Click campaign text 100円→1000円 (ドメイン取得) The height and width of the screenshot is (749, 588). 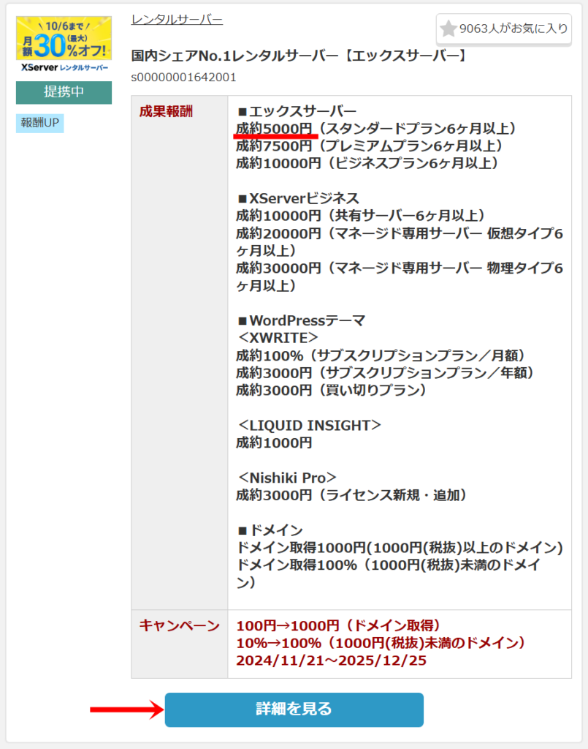(x=339, y=626)
